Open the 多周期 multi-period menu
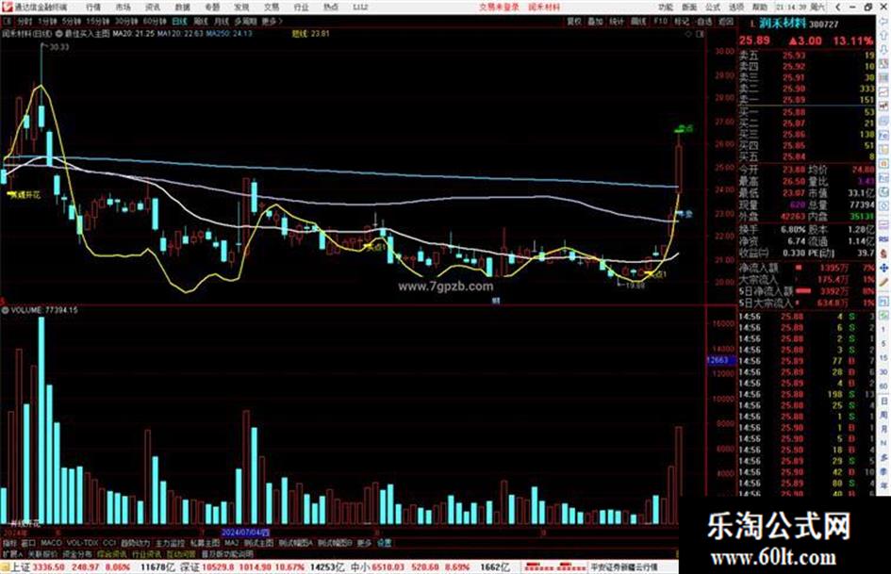This screenshot has width=891, height=574. (245, 21)
